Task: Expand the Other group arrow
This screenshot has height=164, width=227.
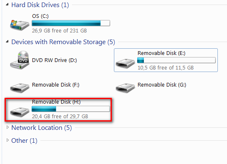Action: (x=7, y=140)
